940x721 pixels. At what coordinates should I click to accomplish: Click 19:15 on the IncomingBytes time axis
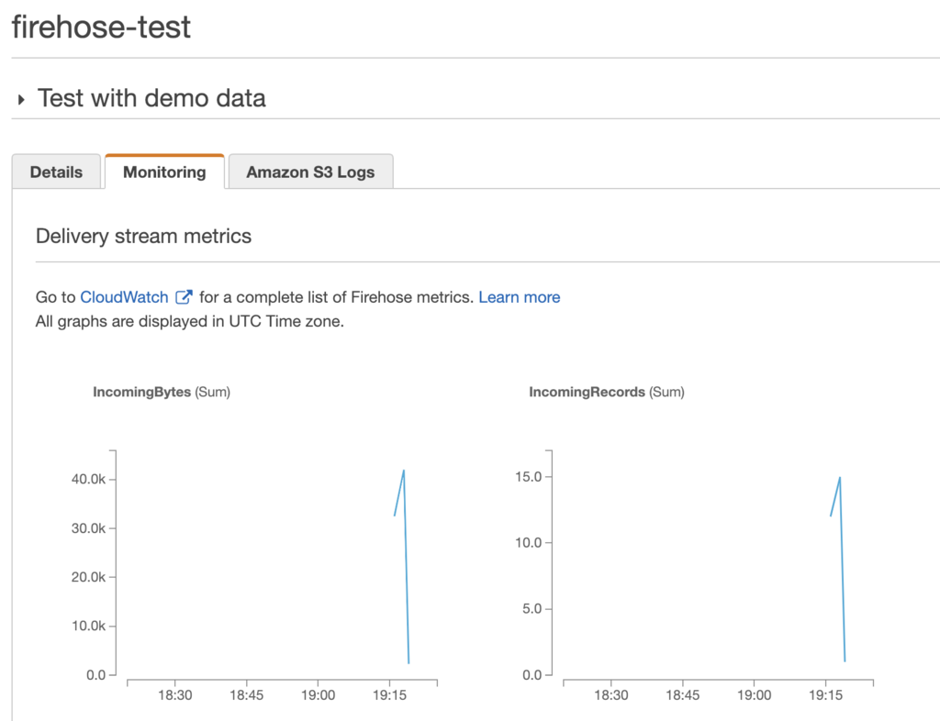pyautogui.click(x=389, y=695)
